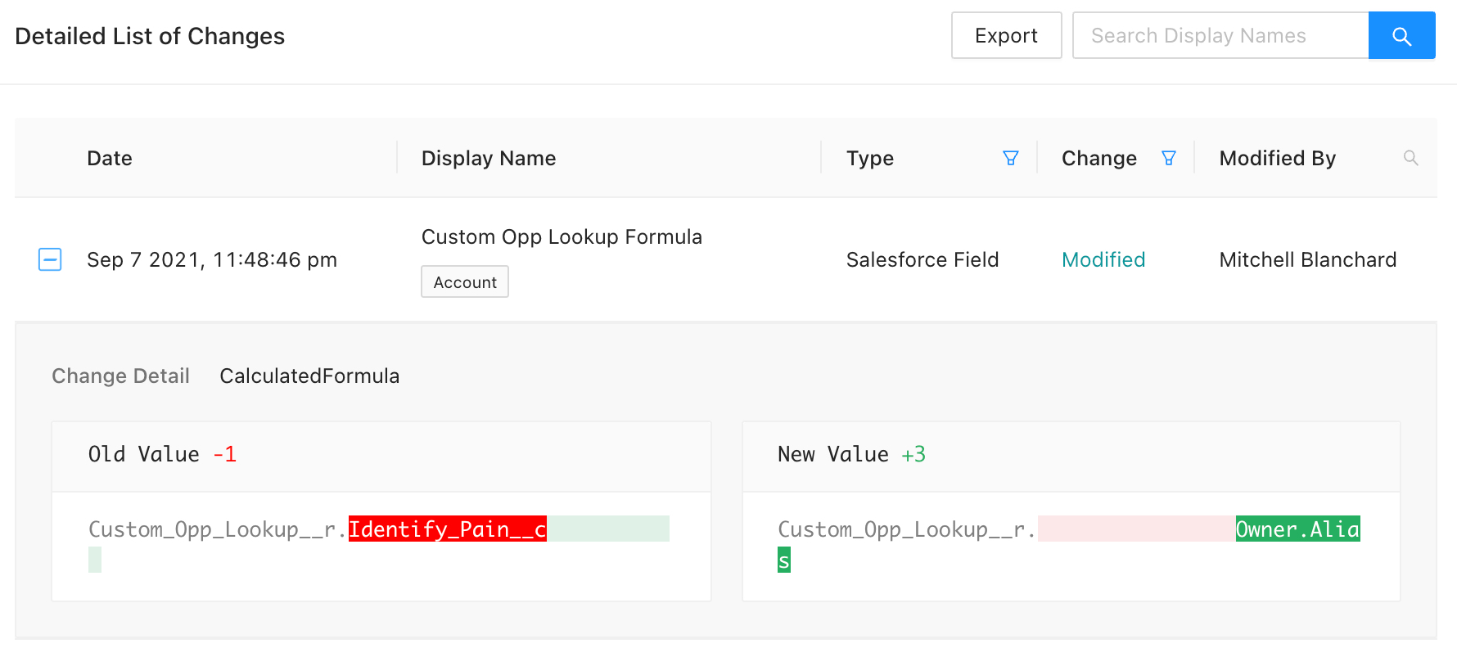Select the Display Name column header
Screen dimensions: 1457x648
489,158
